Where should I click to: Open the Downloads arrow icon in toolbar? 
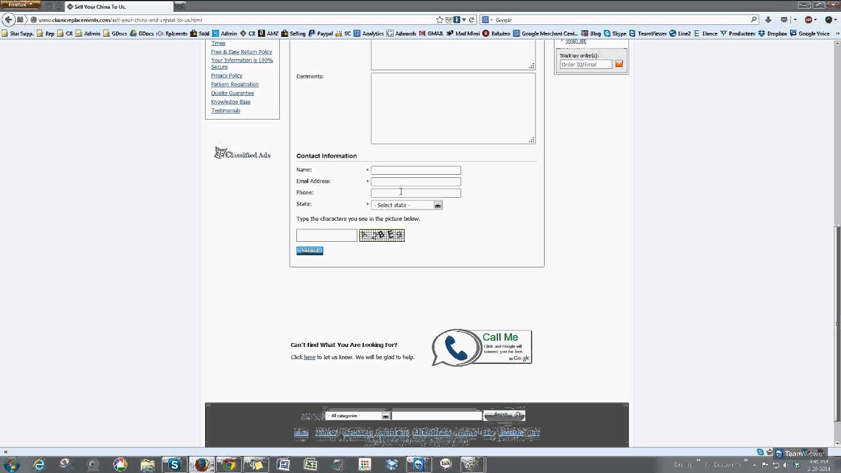[x=768, y=20]
